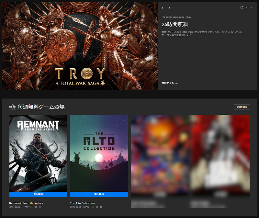The width and height of the screenshot is (259, 218).
Task: Click the 『A TOTAL WAR SAGA: TROY』 caption
Action: 177,17
